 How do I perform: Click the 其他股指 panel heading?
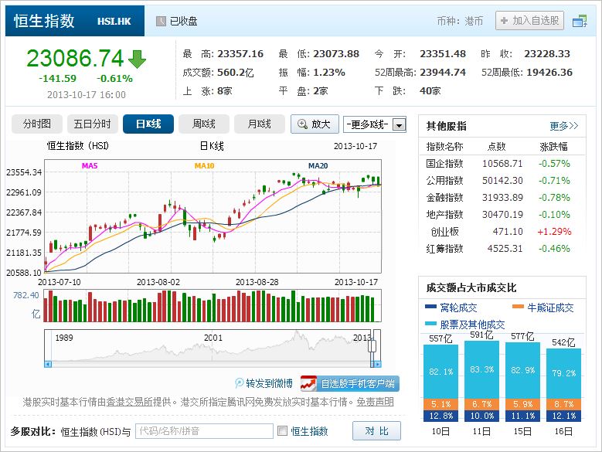446,126
